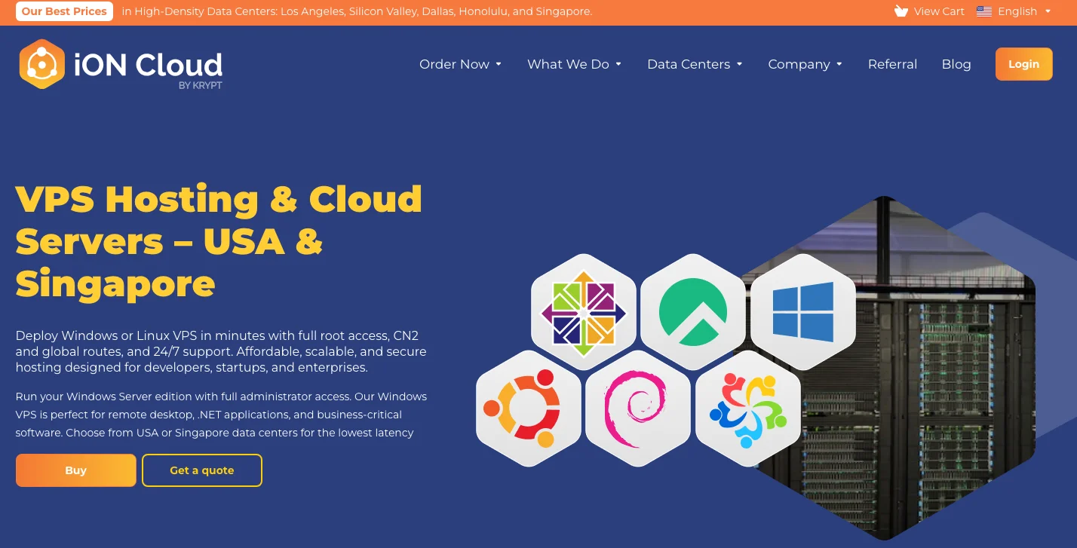The width and height of the screenshot is (1077, 548).
Task: Expand the Order Now menu
Action: [460, 64]
